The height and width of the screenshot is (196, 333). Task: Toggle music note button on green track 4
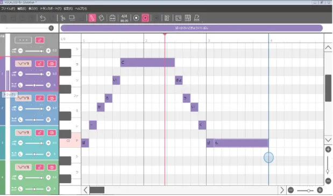tap(40, 167)
